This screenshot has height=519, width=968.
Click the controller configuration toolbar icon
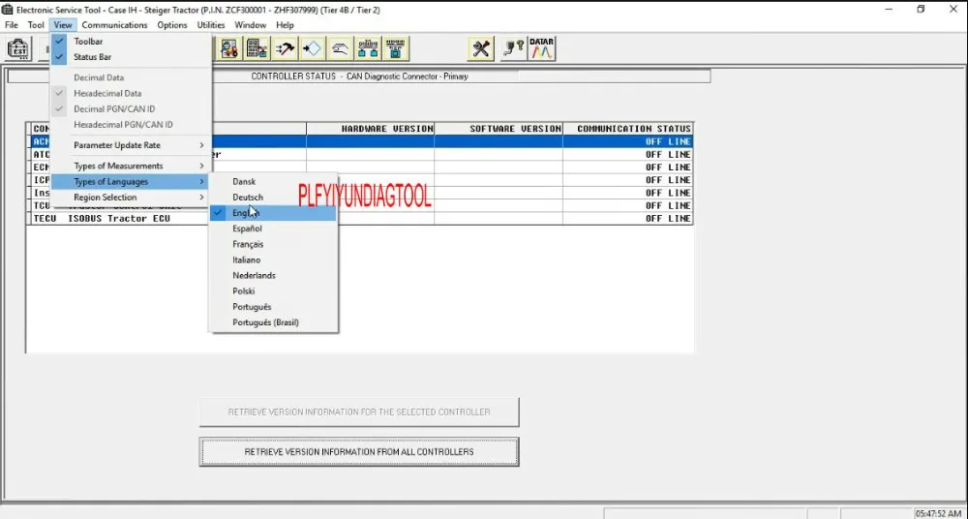pyautogui.click(x=229, y=48)
